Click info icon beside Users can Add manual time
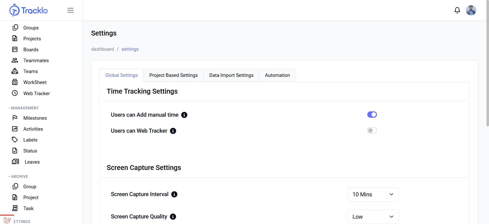This screenshot has width=489, height=224. coord(184,115)
